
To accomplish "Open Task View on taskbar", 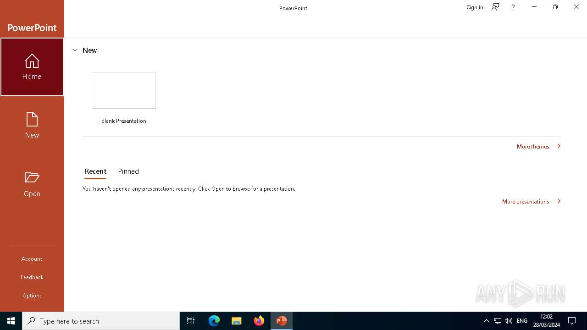I will point(191,321).
